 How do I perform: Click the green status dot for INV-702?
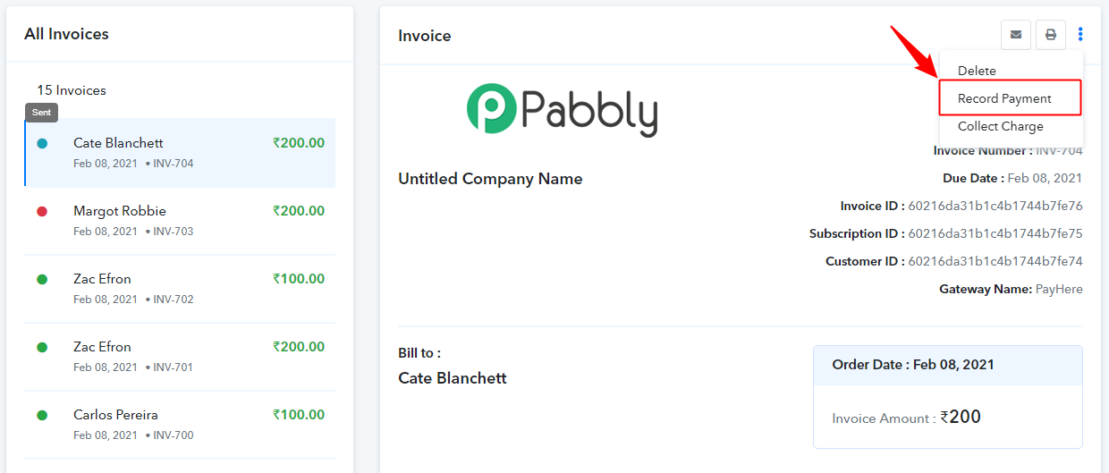(42, 279)
